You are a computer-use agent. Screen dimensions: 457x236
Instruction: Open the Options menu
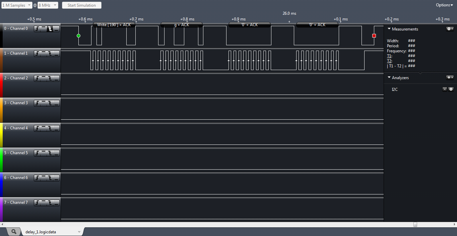click(444, 5)
